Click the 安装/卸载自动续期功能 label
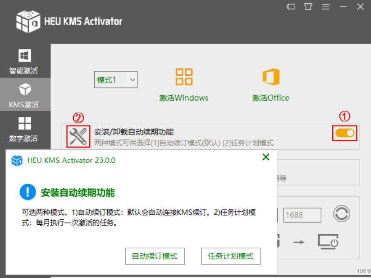The height and width of the screenshot is (278, 371). (134, 132)
